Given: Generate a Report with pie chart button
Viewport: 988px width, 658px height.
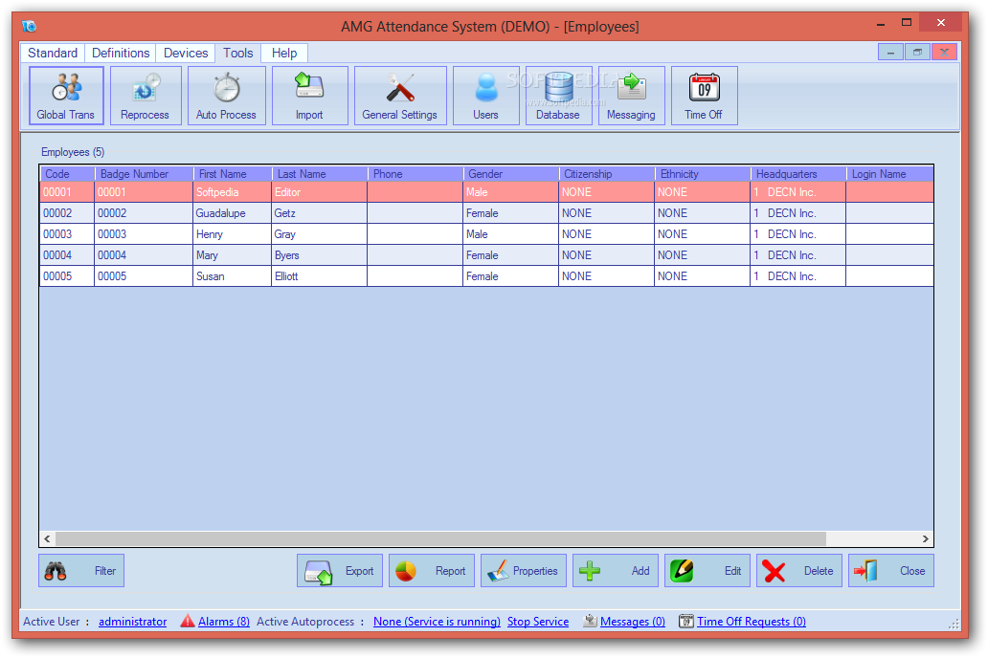Looking at the screenshot, I should point(432,570).
